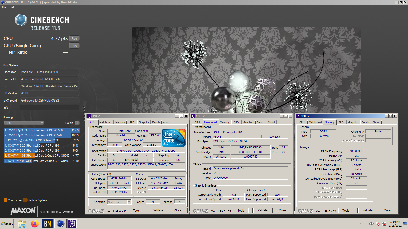
Task: Open the File menu
Action: pos(4,7)
